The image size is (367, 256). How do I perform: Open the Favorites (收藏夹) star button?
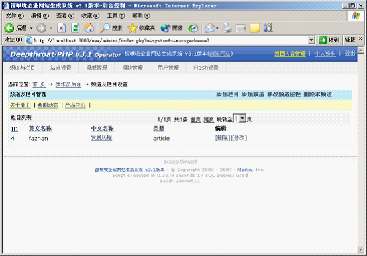click(x=141, y=28)
